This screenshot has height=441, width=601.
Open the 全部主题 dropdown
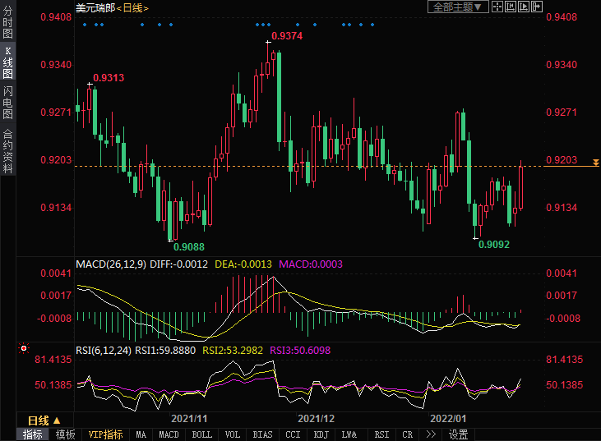459,7
